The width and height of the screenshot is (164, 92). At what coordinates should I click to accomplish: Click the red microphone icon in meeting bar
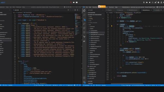[71, 2]
